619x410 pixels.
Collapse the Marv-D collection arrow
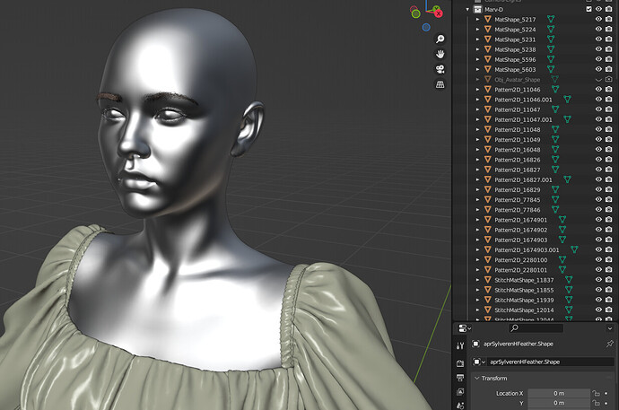point(467,9)
